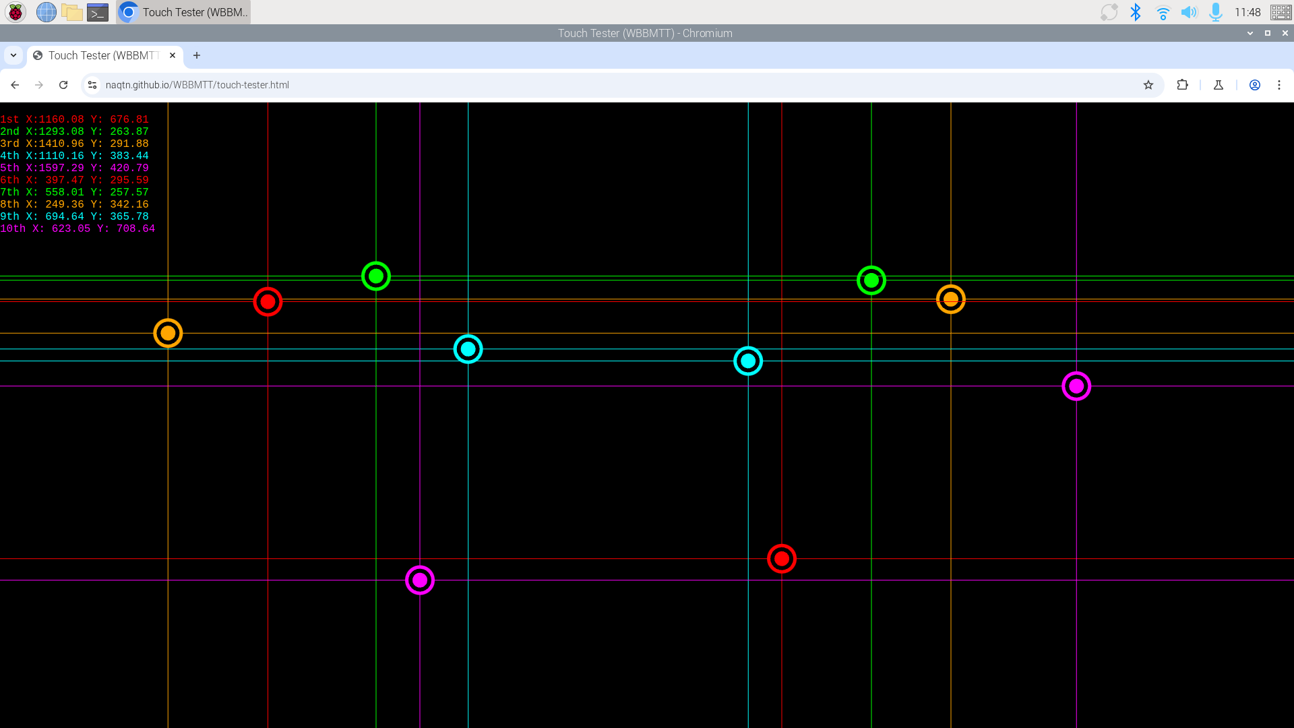Viewport: 1294px width, 728px height.
Task: Reload the touch tester page
Action: point(63,85)
